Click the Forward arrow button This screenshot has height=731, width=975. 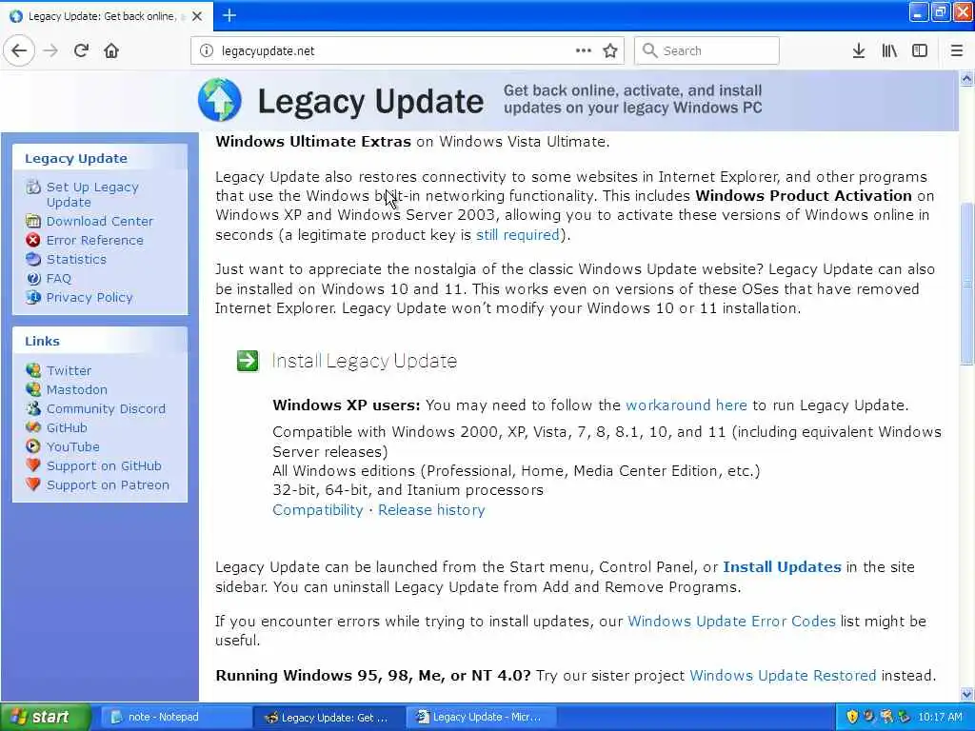click(x=51, y=51)
